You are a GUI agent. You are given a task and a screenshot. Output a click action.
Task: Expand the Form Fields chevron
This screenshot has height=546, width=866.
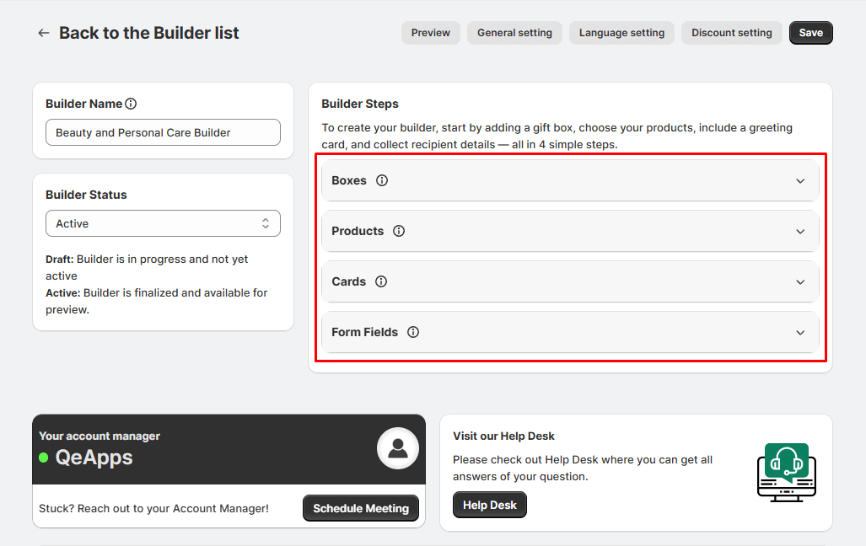800,332
